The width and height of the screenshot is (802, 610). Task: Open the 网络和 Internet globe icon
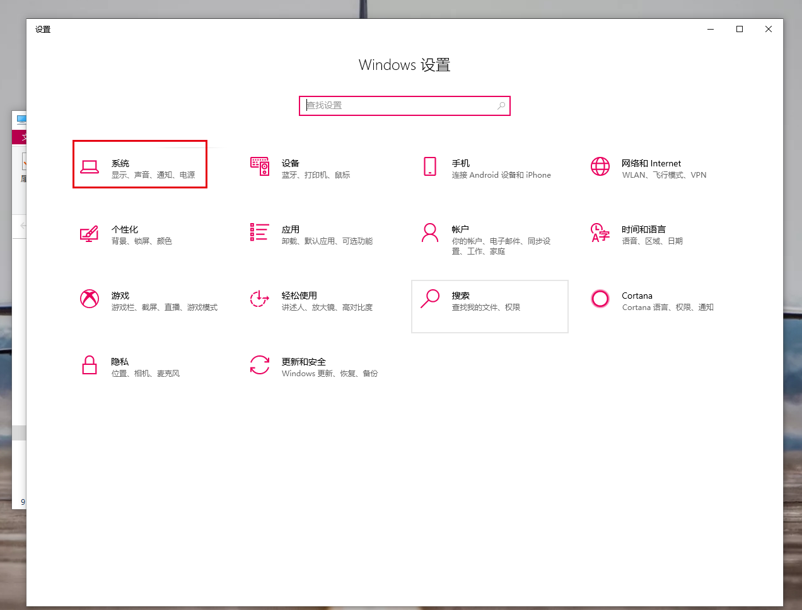tap(600, 166)
